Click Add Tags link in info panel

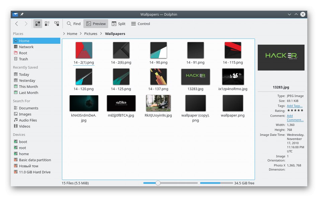pyautogui.click(x=295, y=106)
